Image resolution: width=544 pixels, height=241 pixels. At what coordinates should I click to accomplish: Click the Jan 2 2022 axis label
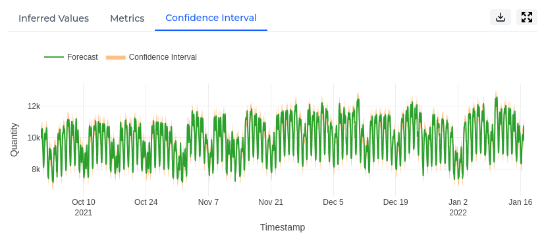pyautogui.click(x=458, y=207)
